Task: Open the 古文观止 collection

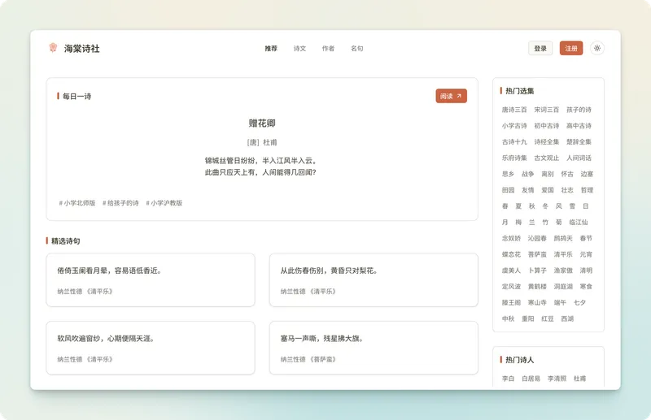Action: pyautogui.click(x=546, y=158)
